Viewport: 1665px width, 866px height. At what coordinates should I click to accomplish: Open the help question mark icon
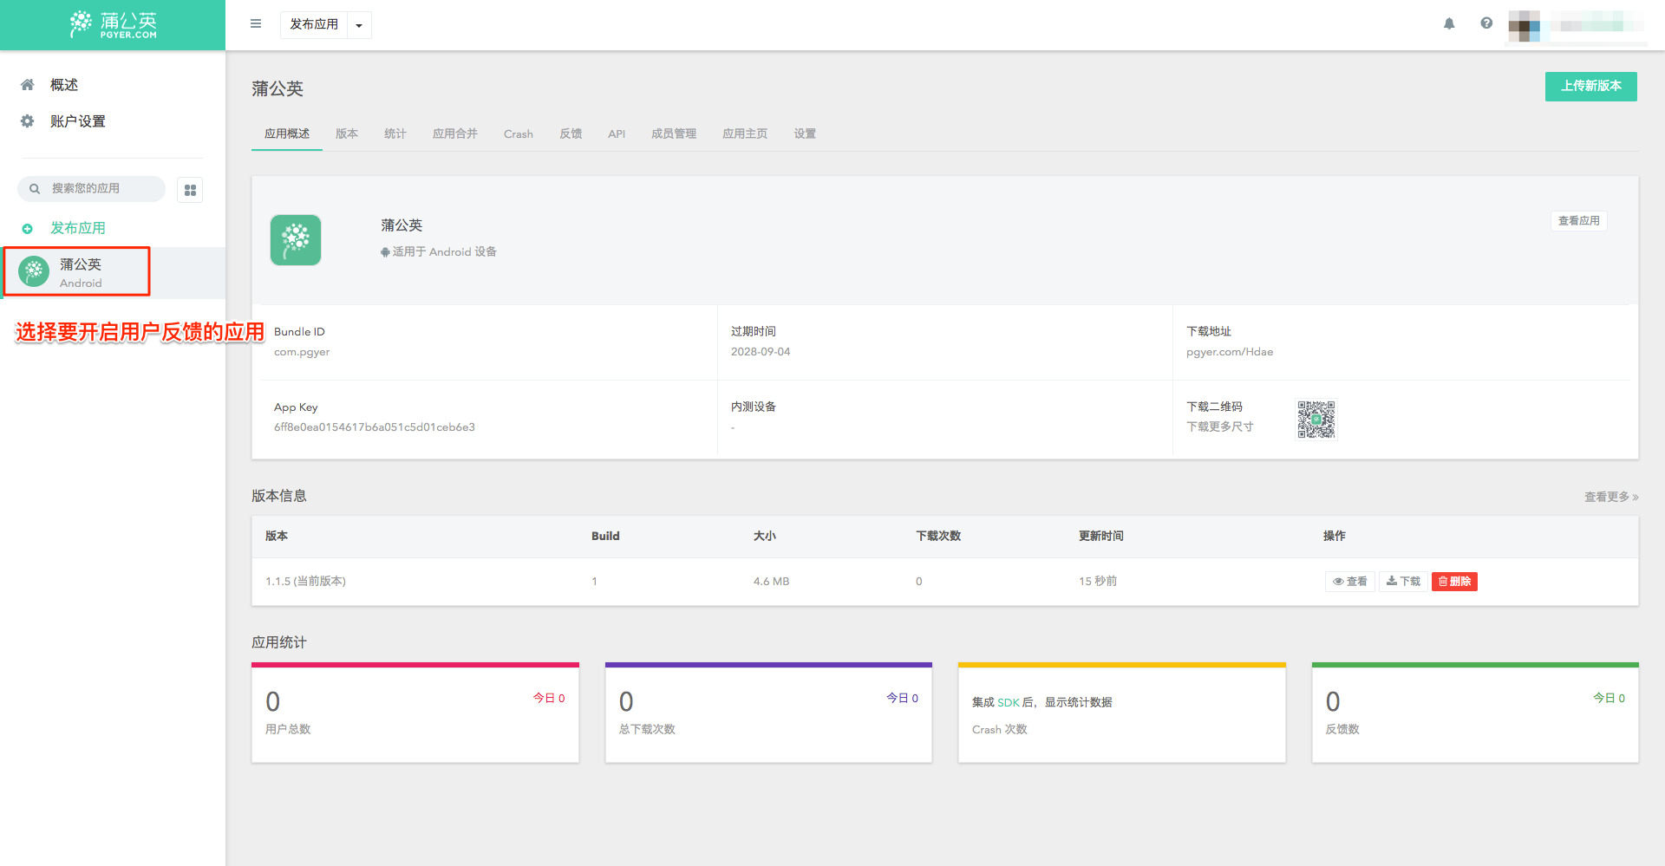coord(1486,23)
